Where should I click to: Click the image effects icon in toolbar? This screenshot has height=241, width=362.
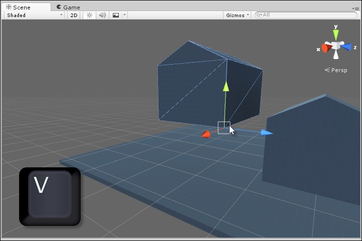116,15
